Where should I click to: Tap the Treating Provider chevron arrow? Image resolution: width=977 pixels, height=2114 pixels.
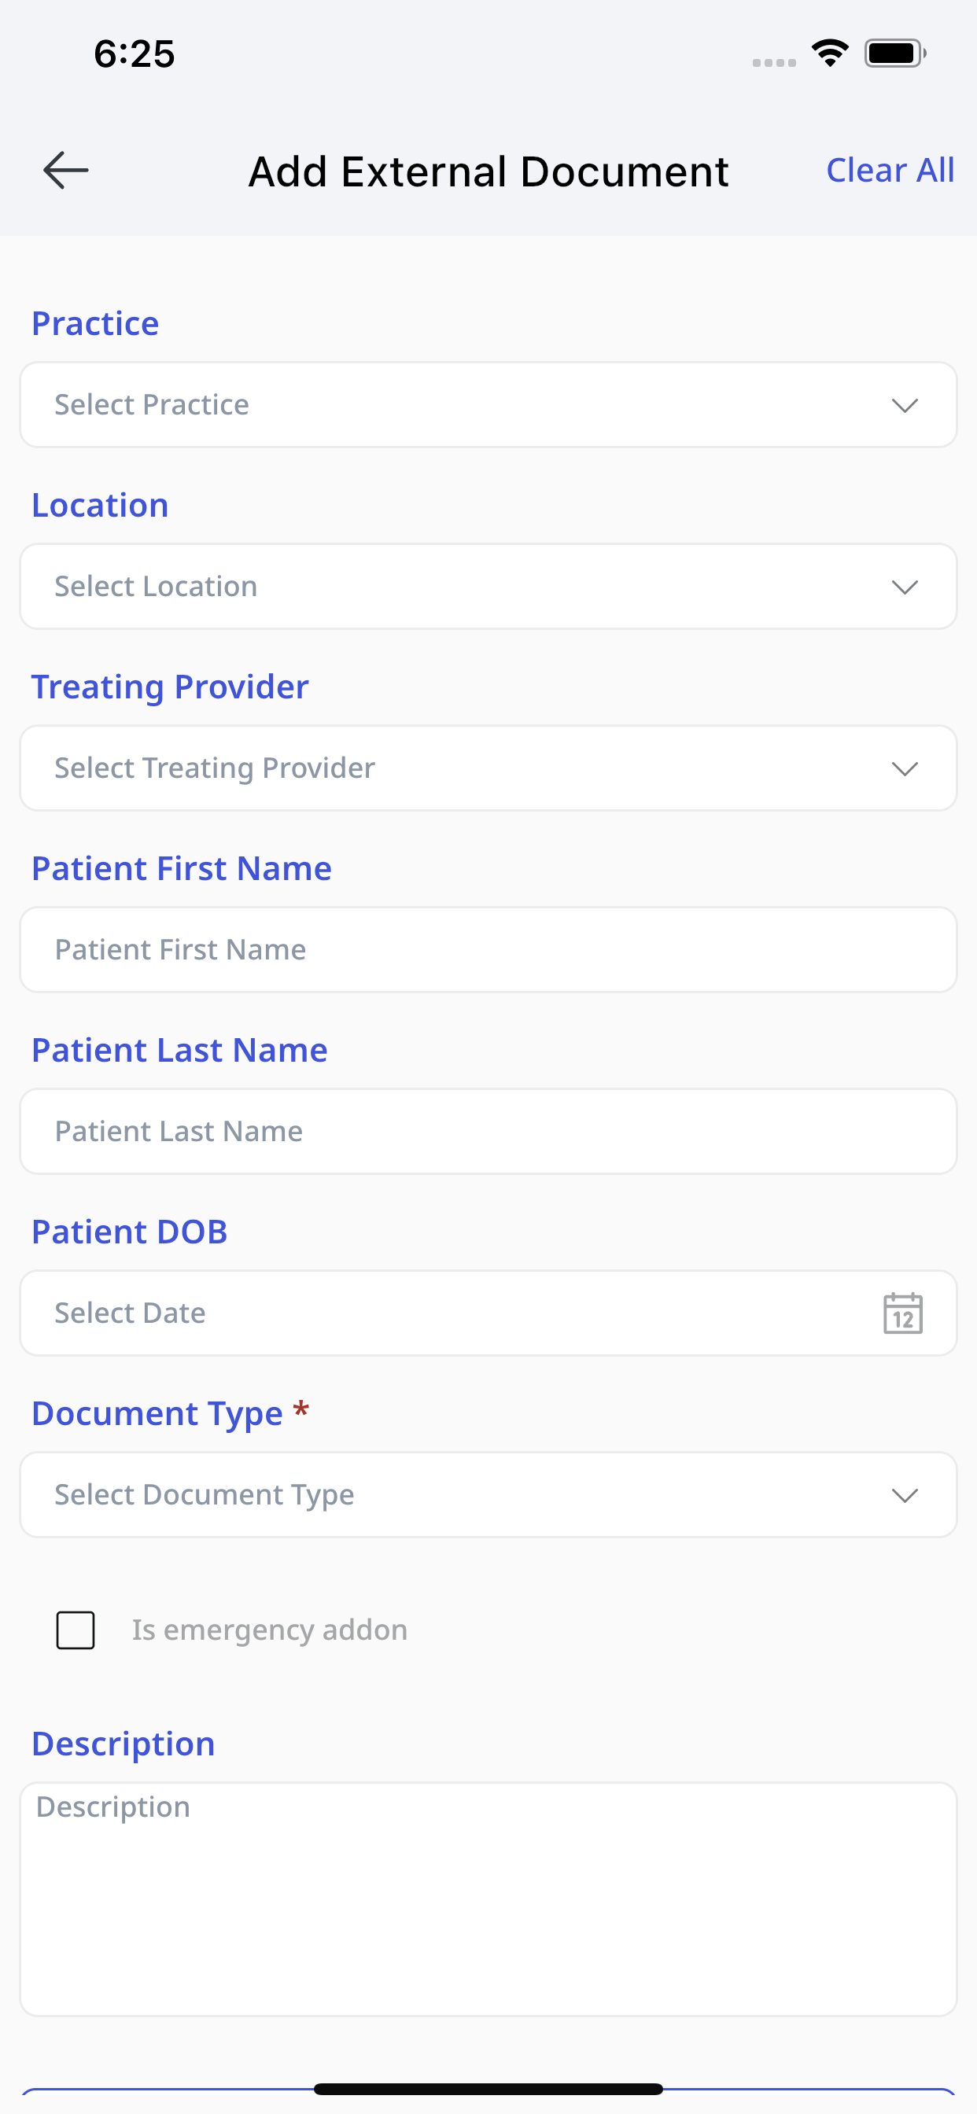pyautogui.click(x=905, y=769)
